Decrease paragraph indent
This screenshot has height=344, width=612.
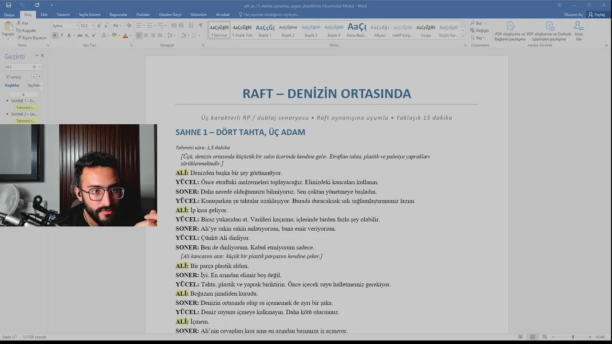pyautogui.click(x=174, y=25)
